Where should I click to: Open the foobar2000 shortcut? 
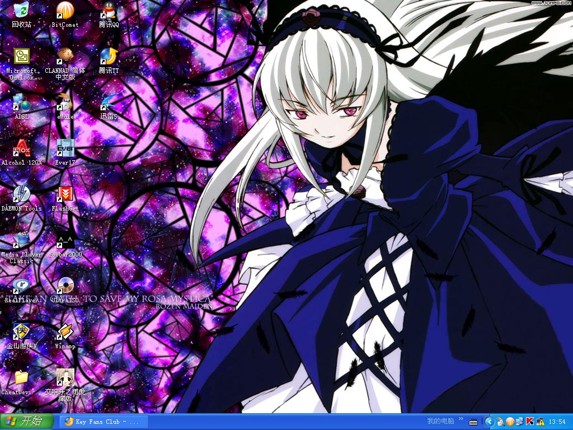tap(65, 245)
